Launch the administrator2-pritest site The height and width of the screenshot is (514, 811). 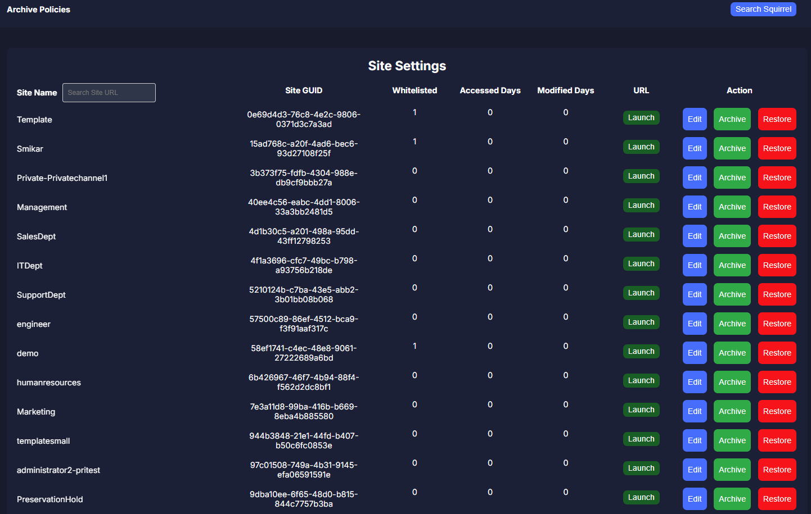(x=641, y=468)
